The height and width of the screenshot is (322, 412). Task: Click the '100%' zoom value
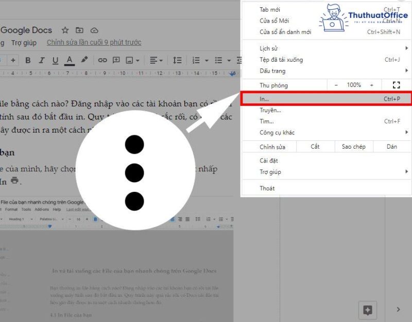point(354,85)
